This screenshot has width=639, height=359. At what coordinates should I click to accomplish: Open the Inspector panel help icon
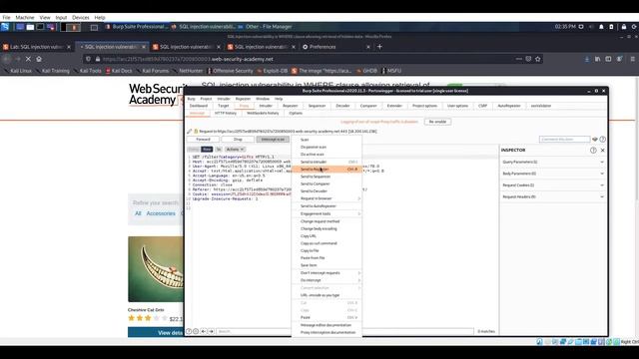(x=593, y=151)
